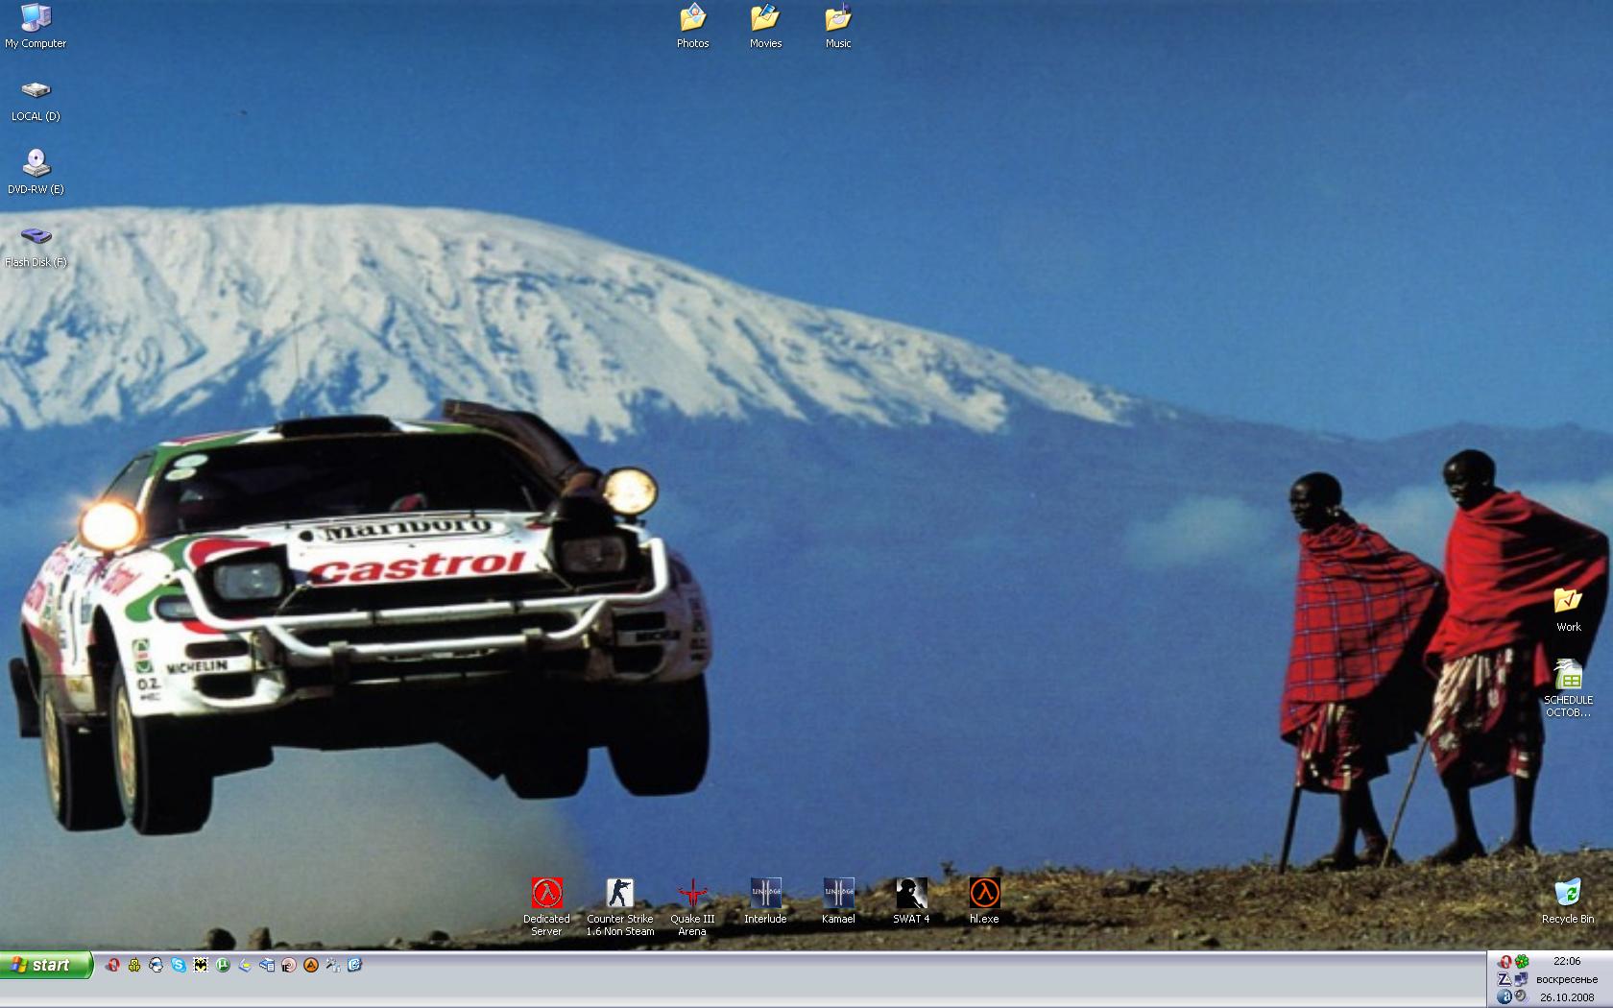Launch Skype from Quick Launch
Image resolution: width=1613 pixels, height=1008 pixels.
[x=179, y=965]
